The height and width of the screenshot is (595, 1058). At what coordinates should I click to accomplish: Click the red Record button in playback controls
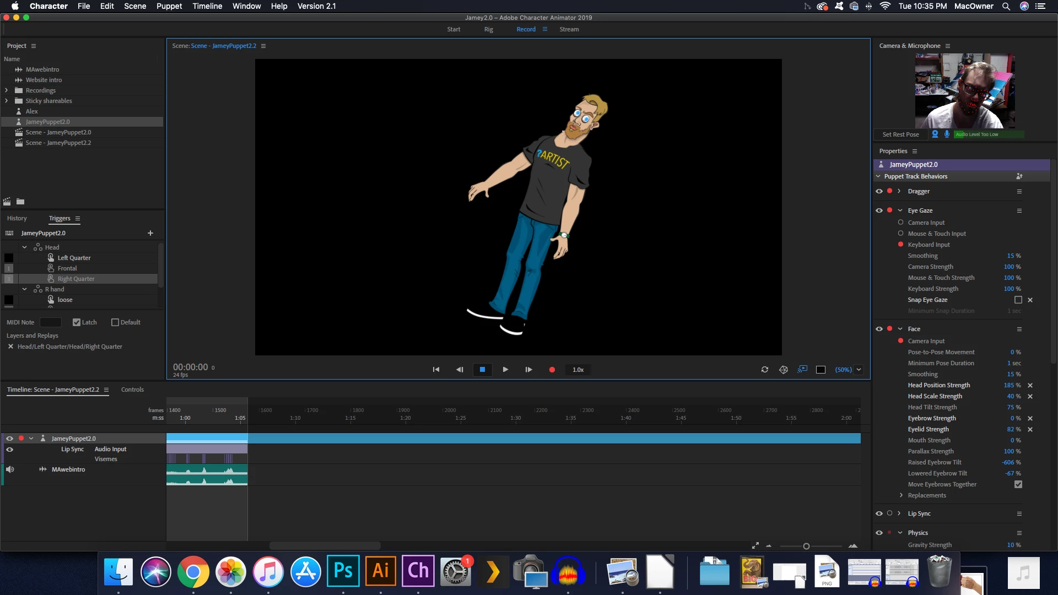click(x=552, y=370)
